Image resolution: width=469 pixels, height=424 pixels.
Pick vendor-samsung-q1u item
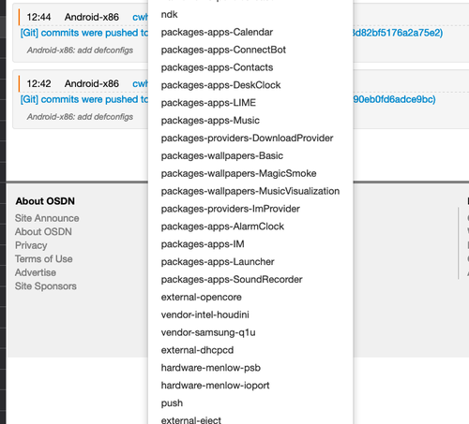[x=250, y=332]
